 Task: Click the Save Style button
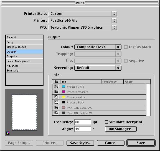coord(80,143)
